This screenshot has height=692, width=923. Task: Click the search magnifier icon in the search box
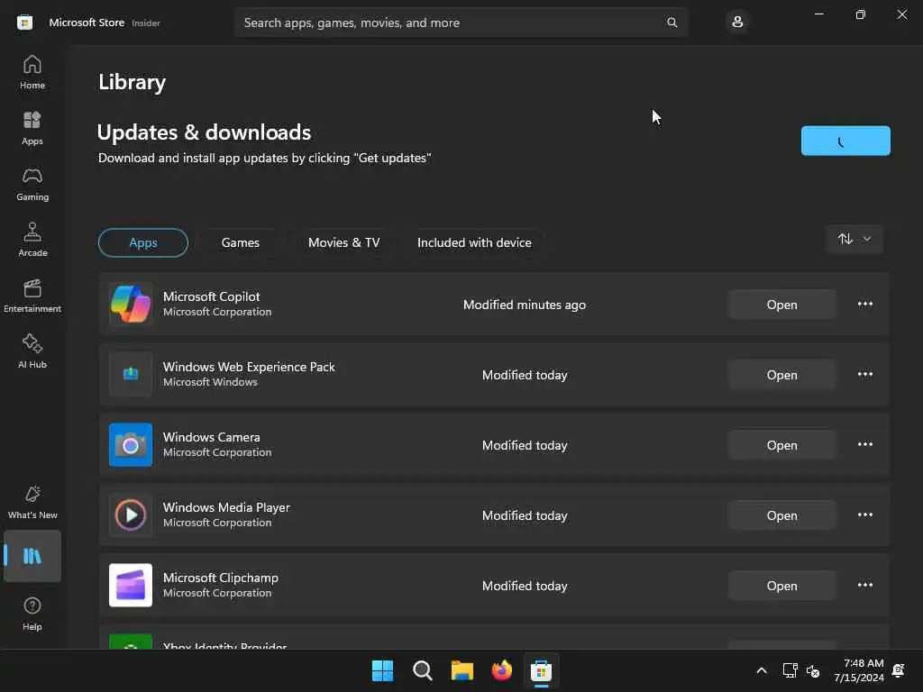pyautogui.click(x=672, y=23)
